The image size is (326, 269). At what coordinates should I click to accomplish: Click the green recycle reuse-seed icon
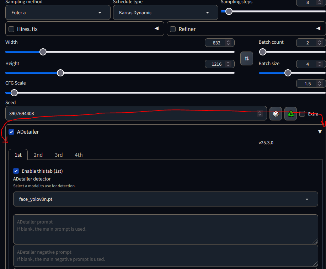pos(290,114)
